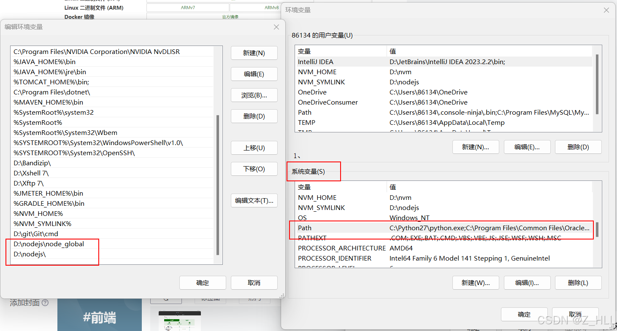Close the 编辑环境变量 dialog via X
617x331 pixels.
(276, 27)
